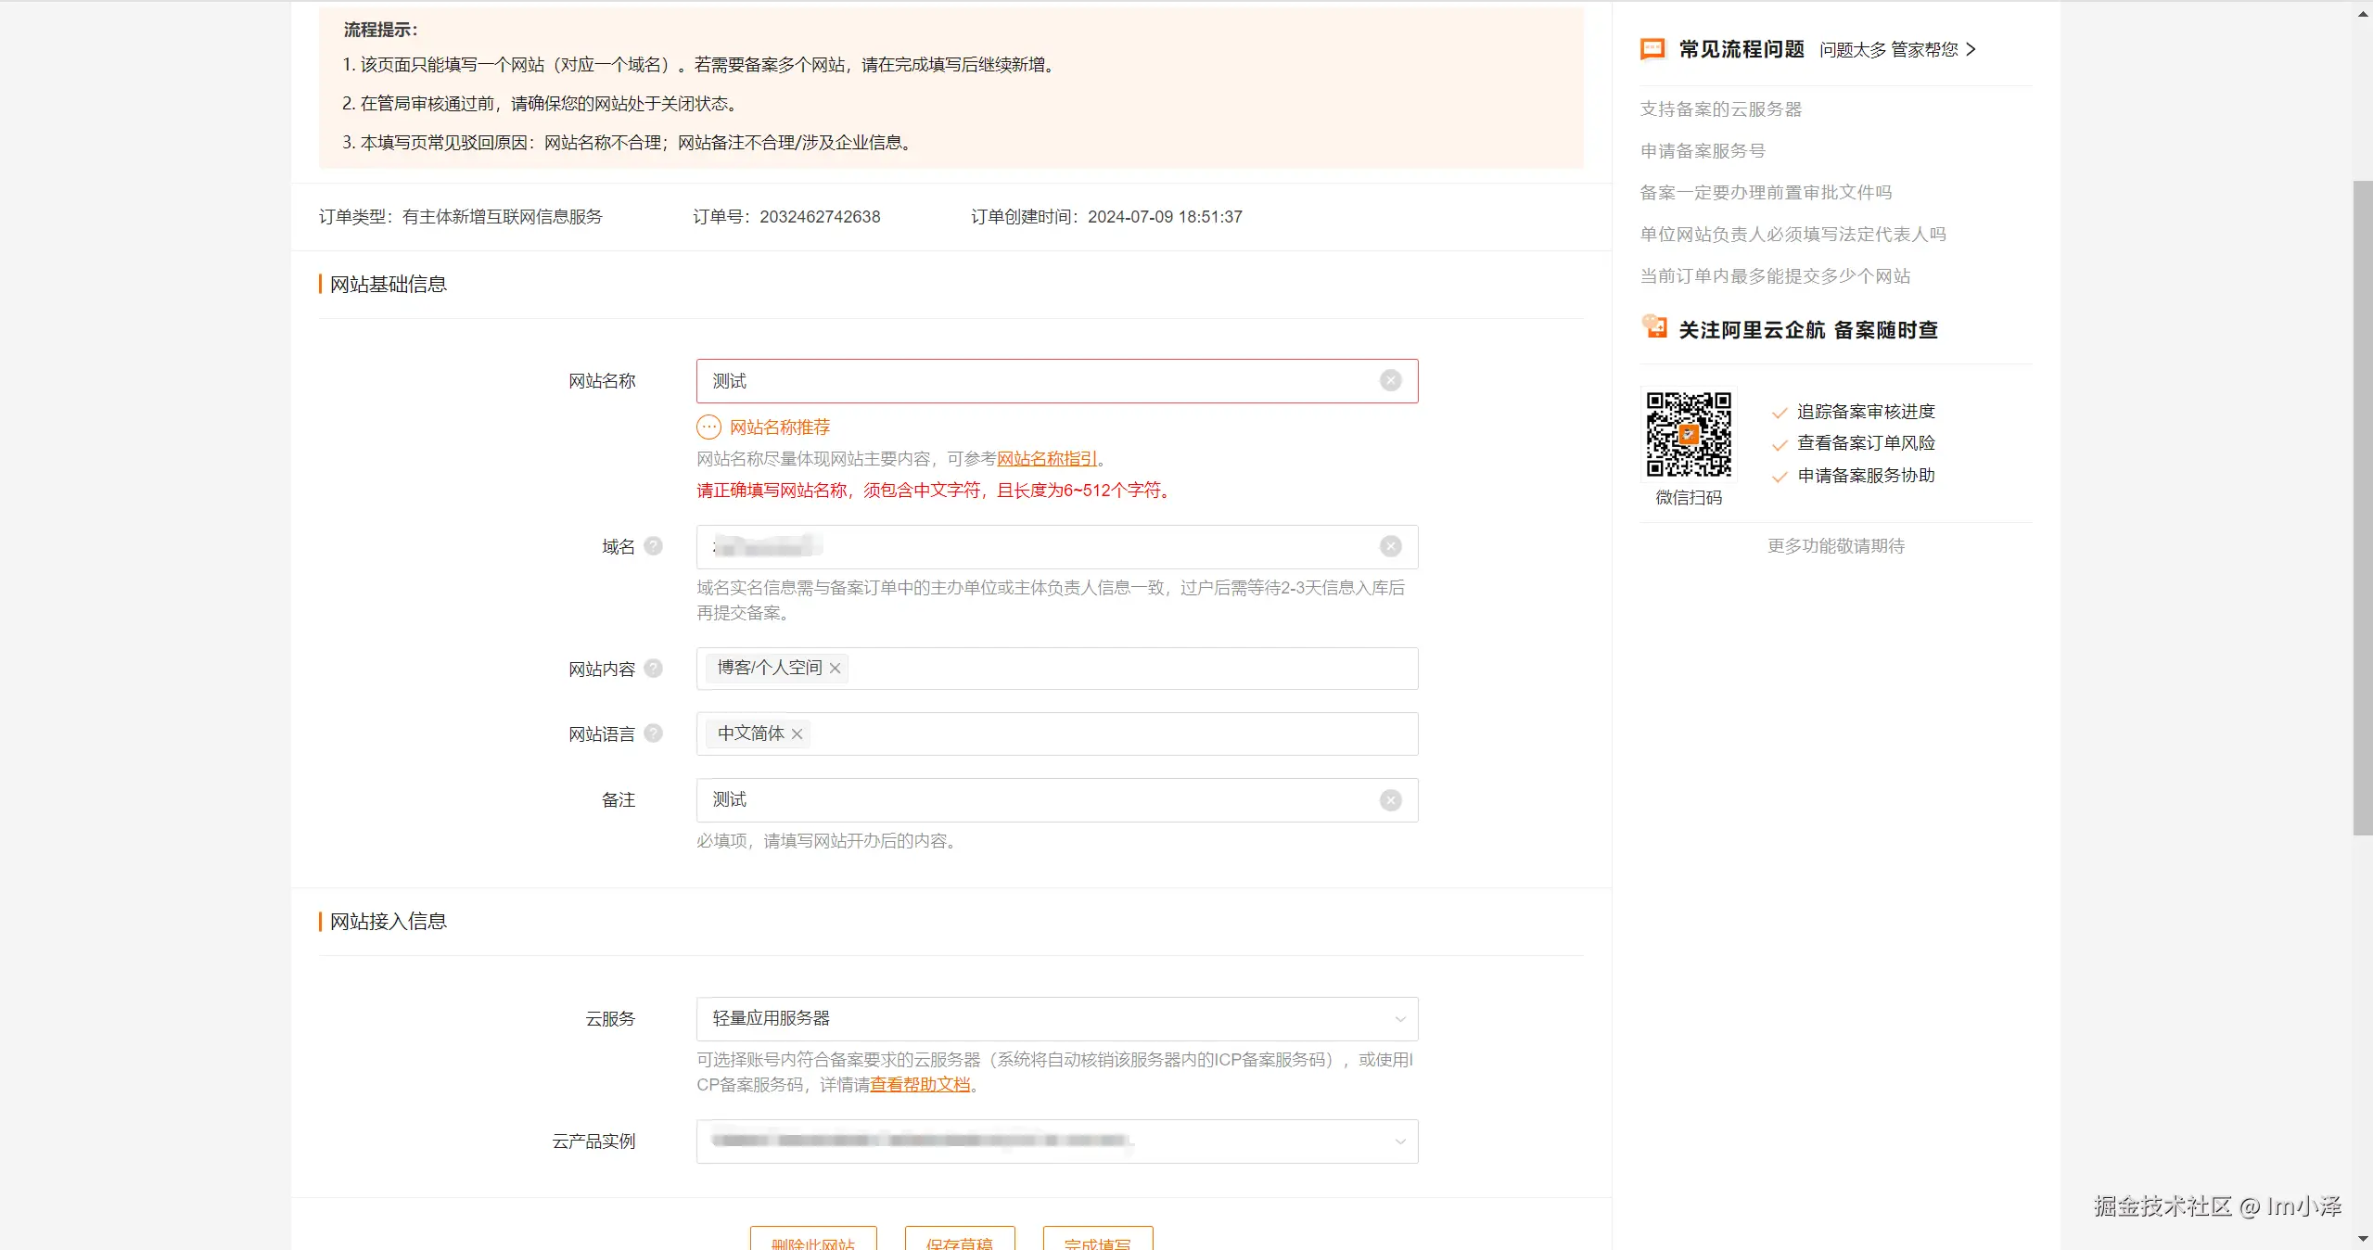Open 查看帮助文档 link

(x=920, y=1085)
